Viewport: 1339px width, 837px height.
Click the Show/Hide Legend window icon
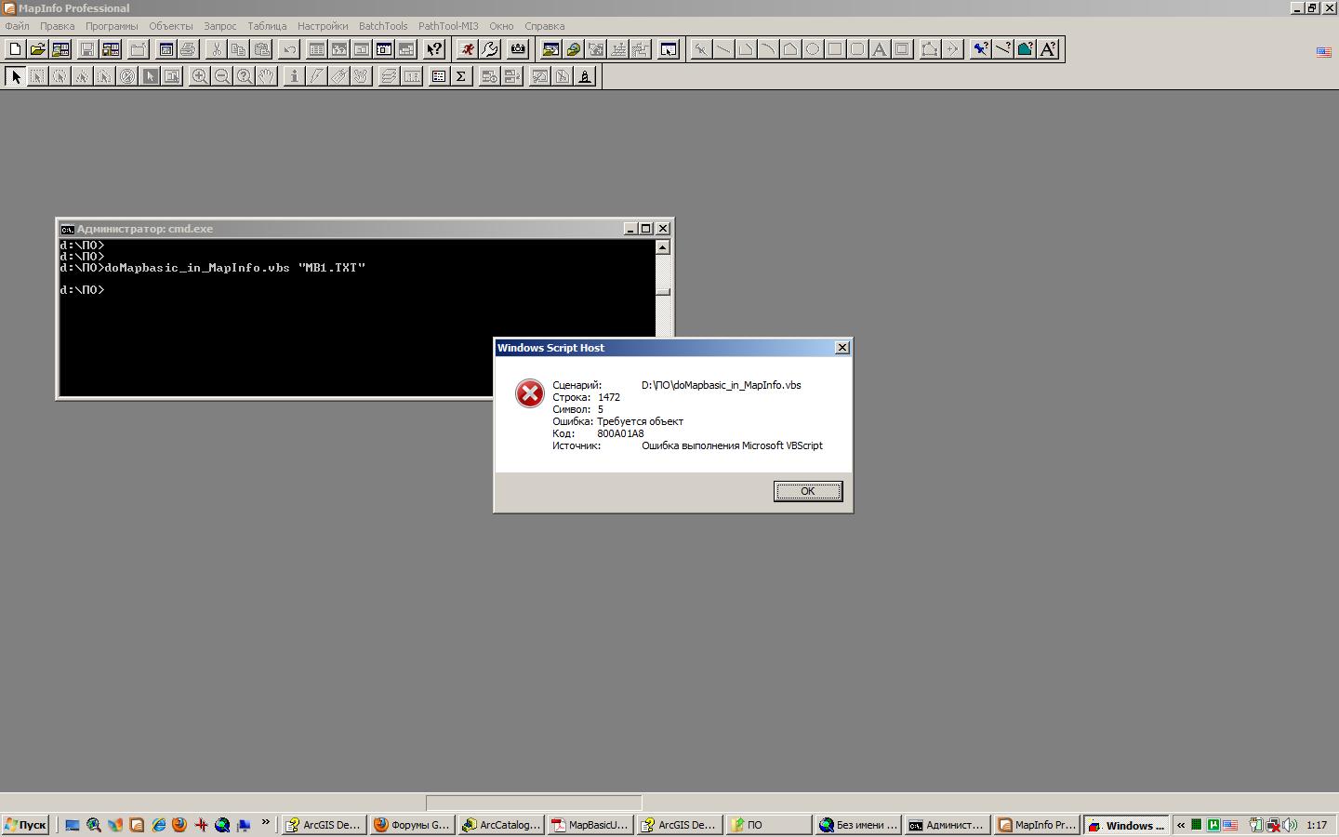[439, 76]
